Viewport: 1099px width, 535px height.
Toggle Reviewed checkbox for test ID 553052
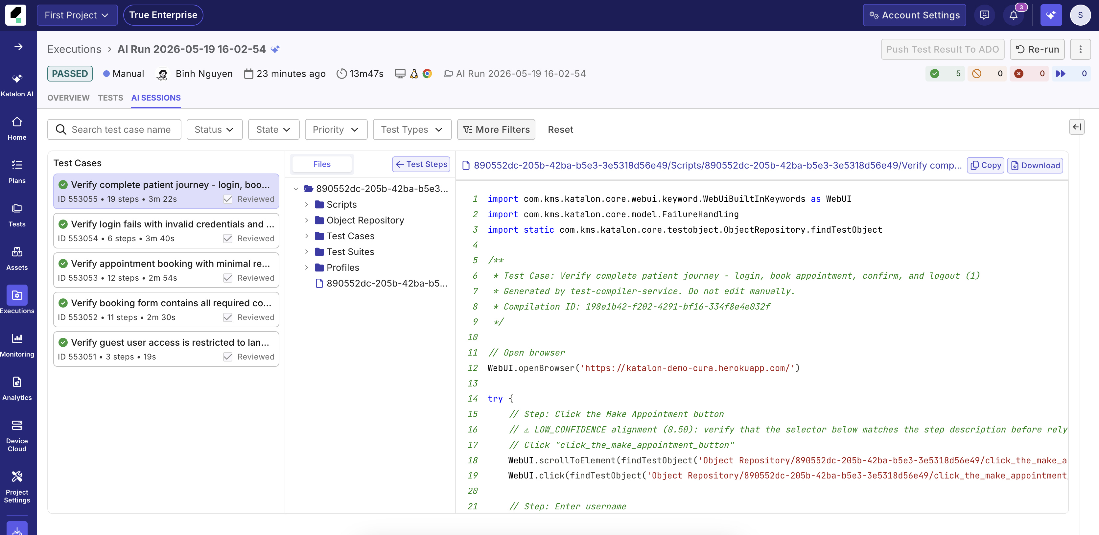(x=228, y=317)
